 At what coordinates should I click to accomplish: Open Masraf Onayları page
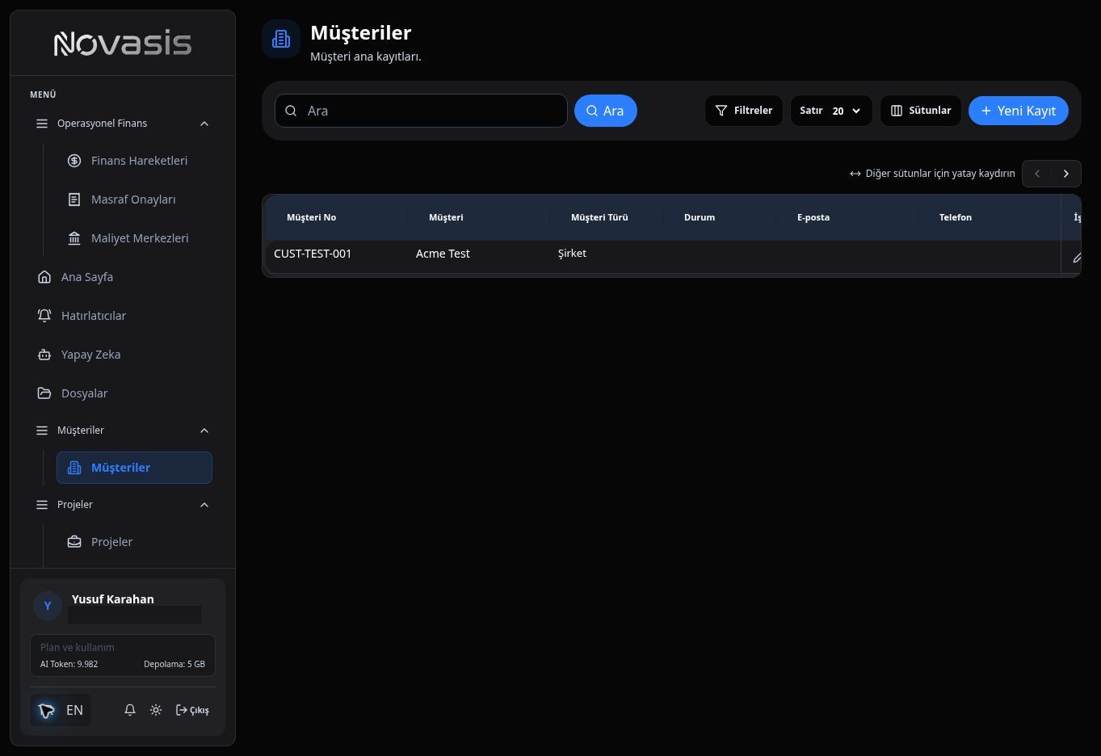pyautogui.click(x=134, y=199)
